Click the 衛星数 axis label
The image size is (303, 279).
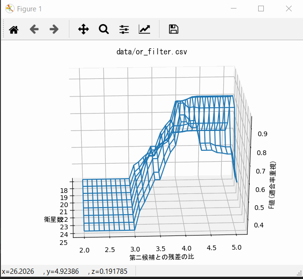(53, 219)
